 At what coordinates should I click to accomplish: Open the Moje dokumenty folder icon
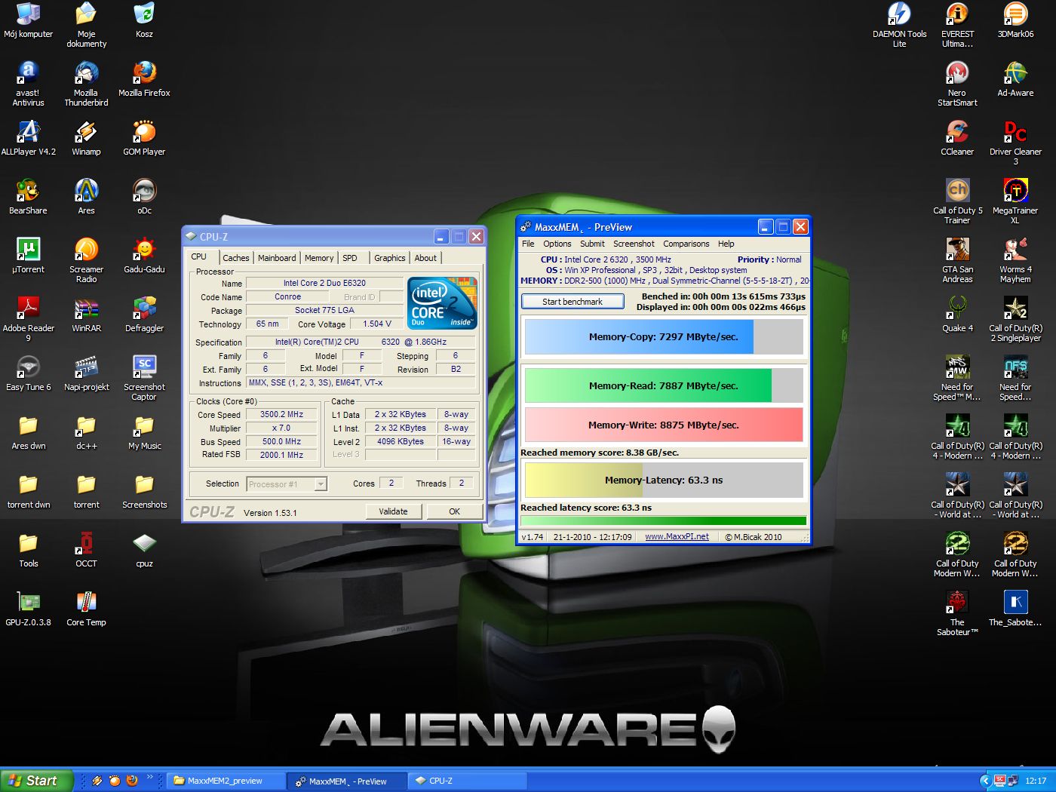click(86, 25)
